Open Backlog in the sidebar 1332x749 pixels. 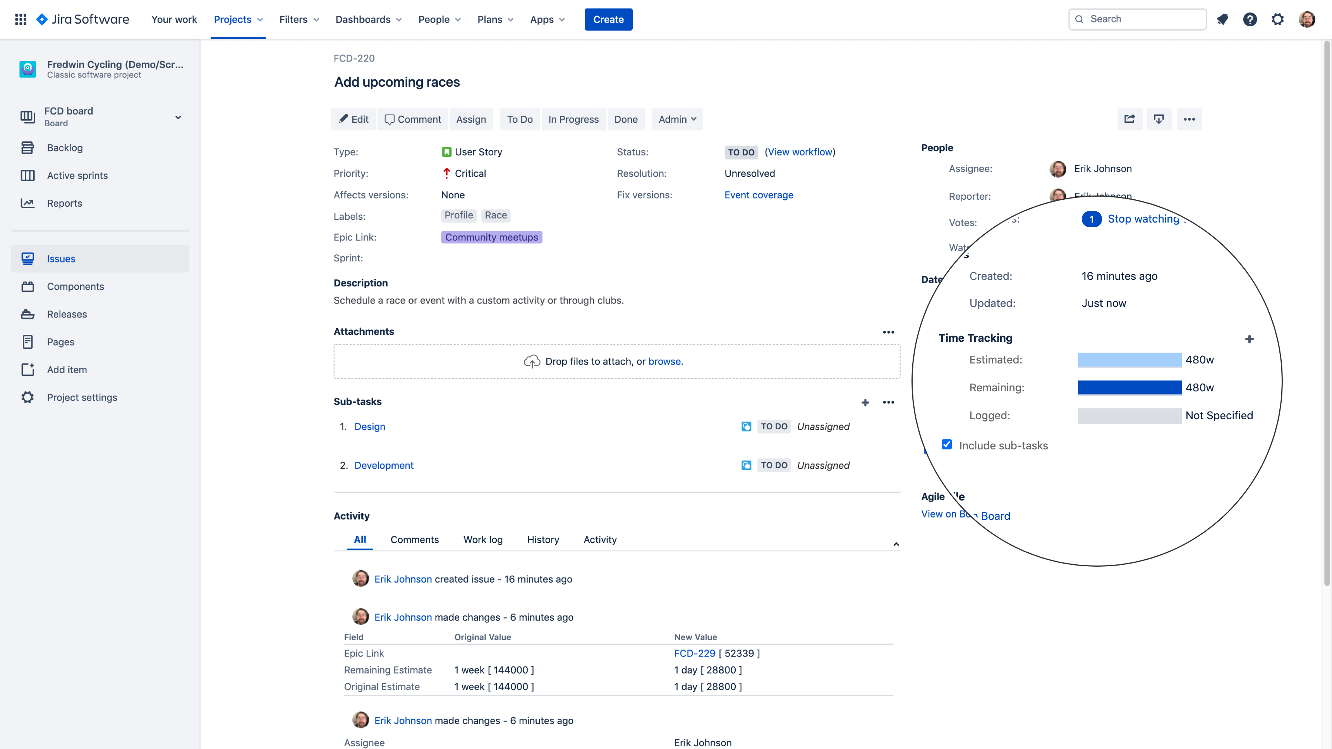pyautogui.click(x=100, y=148)
